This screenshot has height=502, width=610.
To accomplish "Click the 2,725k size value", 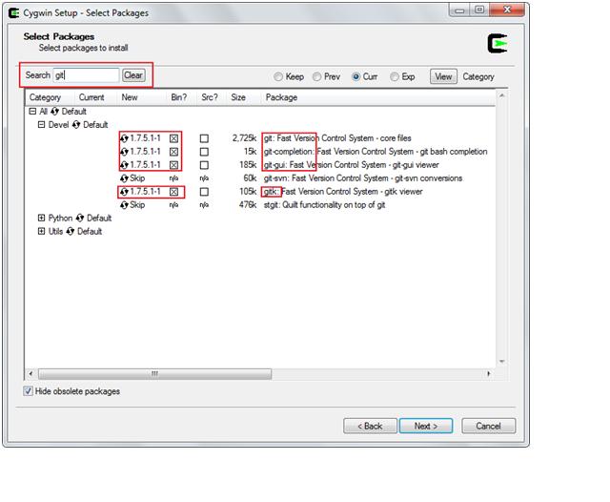I will (244, 138).
